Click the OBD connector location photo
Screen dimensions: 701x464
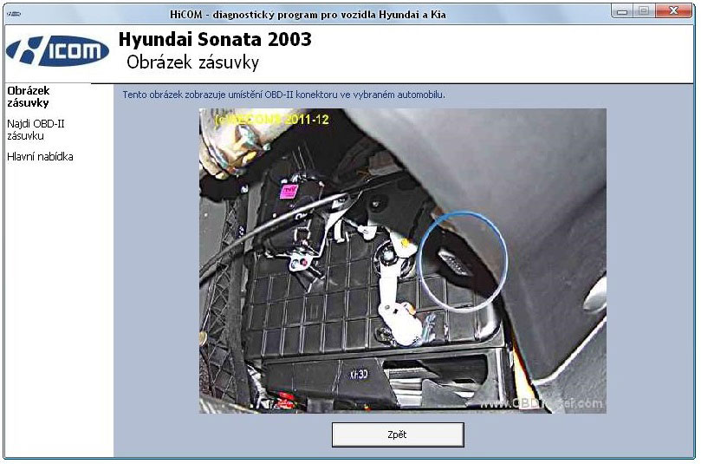pyautogui.click(x=402, y=260)
